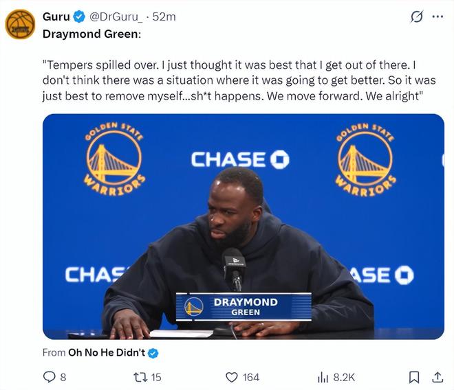Open the 52m timestamp link

164,16
